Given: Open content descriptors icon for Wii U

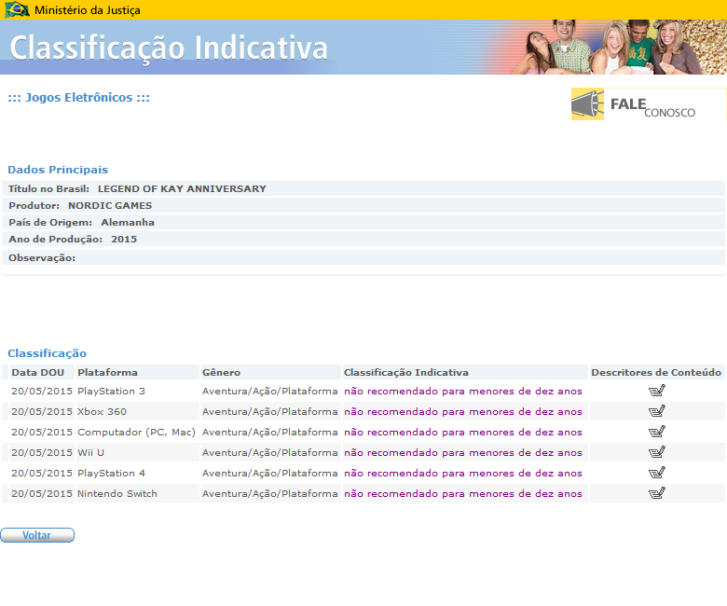Looking at the screenshot, I should [x=656, y=452].
